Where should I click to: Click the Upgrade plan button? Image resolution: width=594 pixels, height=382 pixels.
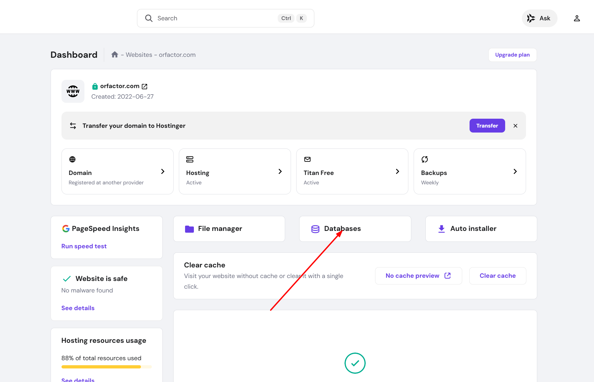coord(512,55)
